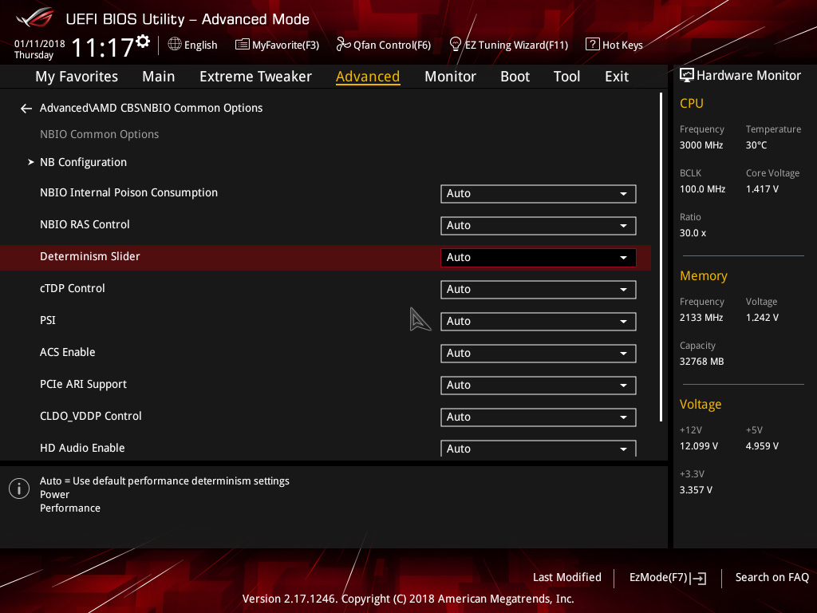Click the CPU frequency value 3000 MHz

[x=701, y=145]
